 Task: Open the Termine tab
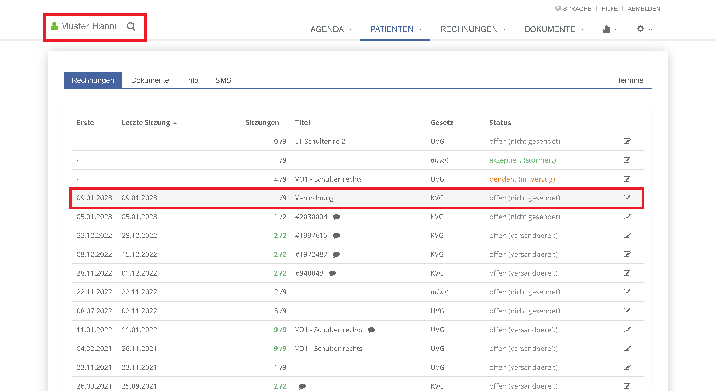click(x=630, y=80)
